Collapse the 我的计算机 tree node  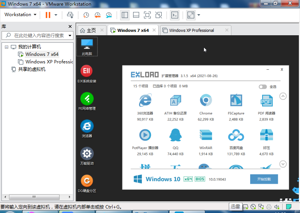(6, 47)
